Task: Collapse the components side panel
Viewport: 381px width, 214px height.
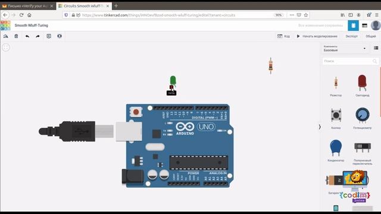Action: [320, 127]
